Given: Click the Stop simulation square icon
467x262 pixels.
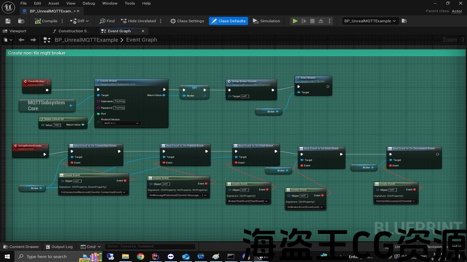Looking at the screenshot, I should pyautogui.click(x=312, y=21).
